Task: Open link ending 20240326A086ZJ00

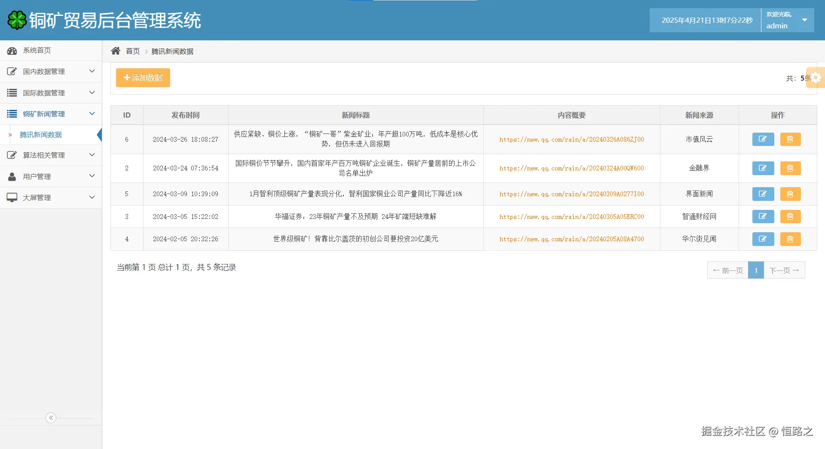Action: point(571,140)
